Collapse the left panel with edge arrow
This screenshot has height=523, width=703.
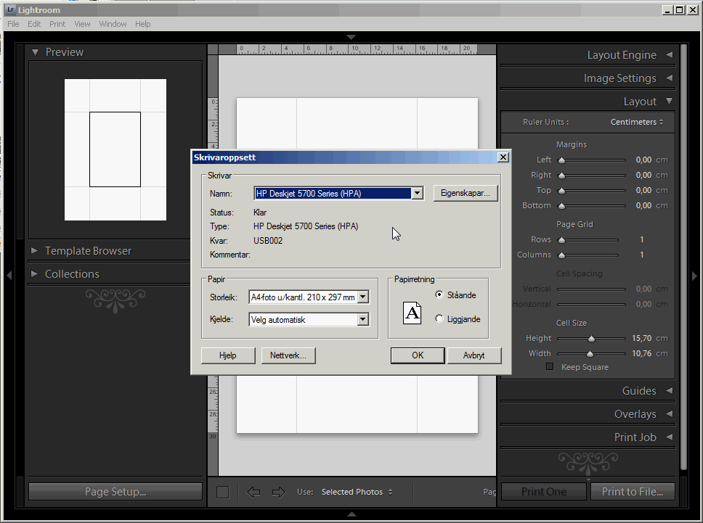click(9, 275)
